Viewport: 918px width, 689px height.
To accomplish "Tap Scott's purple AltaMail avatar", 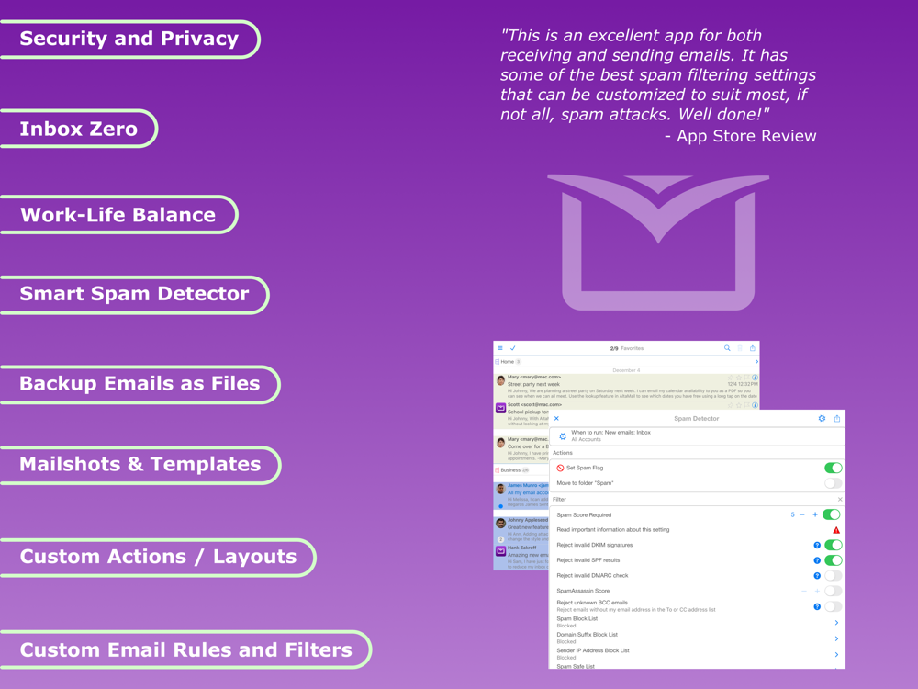I will pyautogui.click(x=501, y=409).
